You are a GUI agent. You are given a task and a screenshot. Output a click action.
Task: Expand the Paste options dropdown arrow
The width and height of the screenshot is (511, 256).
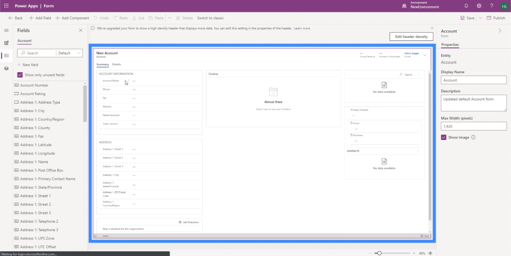point(170,18)
